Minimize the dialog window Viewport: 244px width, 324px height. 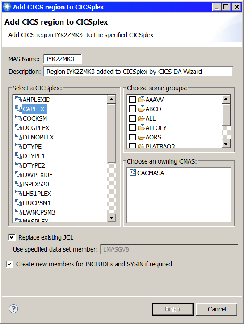coord(217,7)
